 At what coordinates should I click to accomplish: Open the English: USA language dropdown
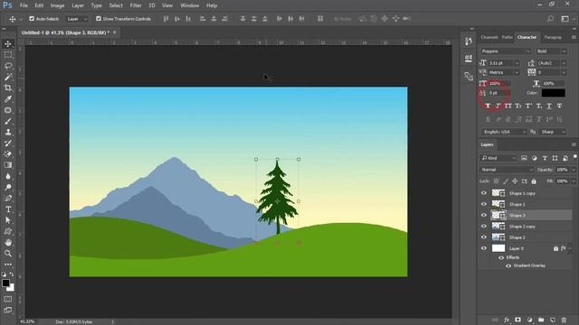(504, 132)
